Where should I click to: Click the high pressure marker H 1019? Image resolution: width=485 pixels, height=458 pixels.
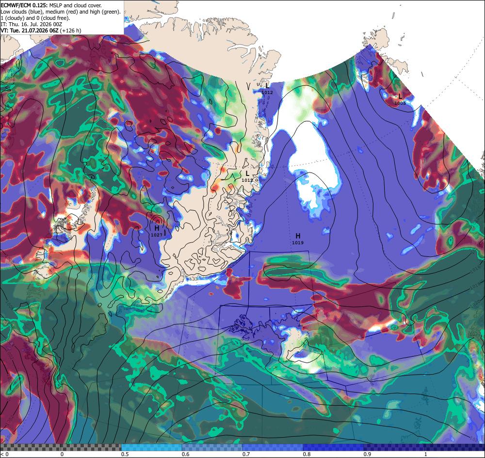point(298,238)
